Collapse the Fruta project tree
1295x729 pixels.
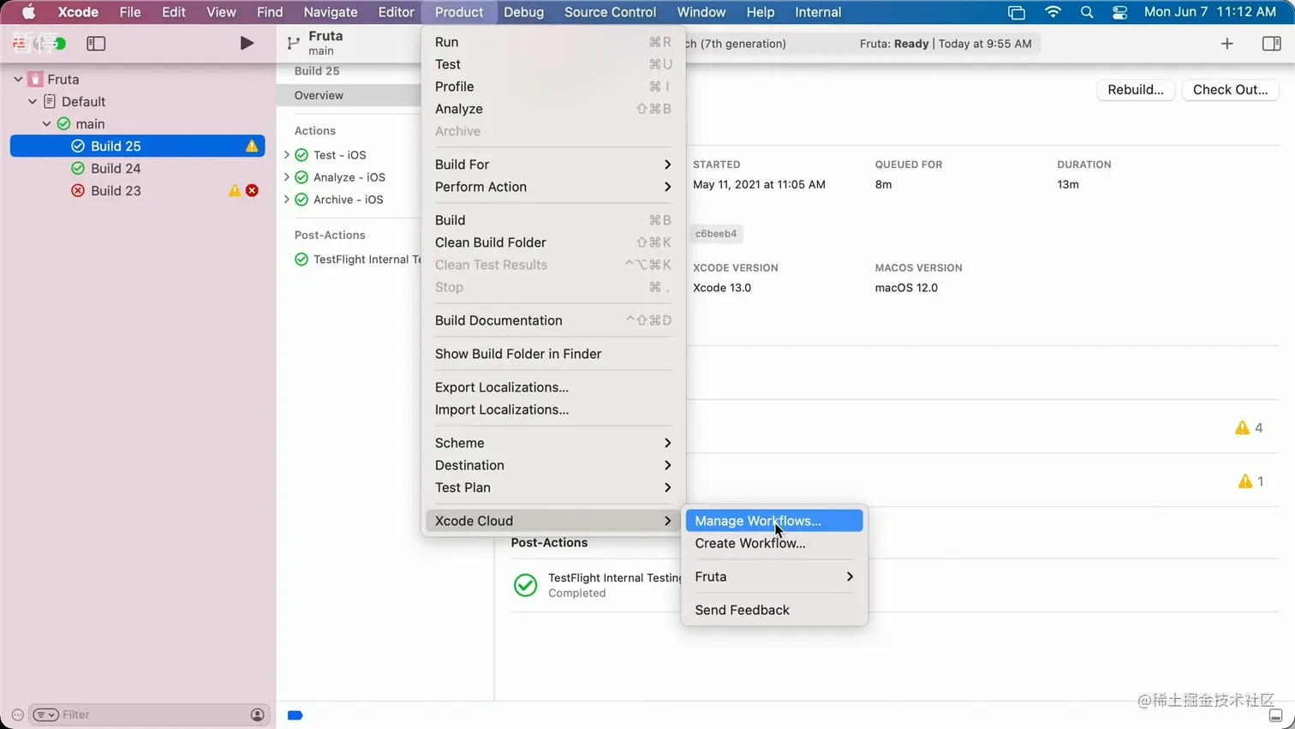coord(18,79)
